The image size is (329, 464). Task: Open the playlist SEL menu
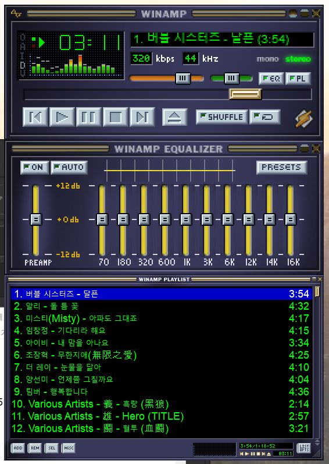click(52, 448)
